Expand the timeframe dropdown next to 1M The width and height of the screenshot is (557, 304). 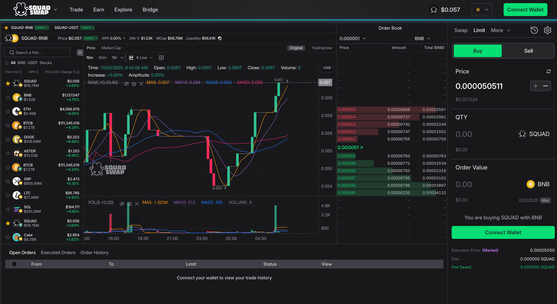pos(122,57)
